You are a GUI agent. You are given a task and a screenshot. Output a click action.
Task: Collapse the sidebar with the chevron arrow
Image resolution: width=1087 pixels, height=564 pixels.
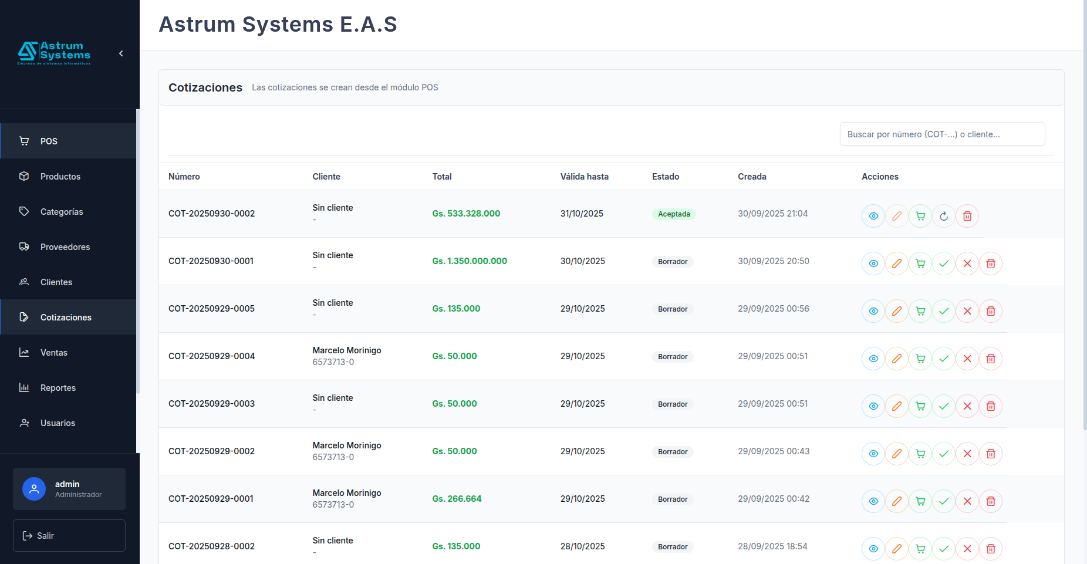tap(121, 53)
